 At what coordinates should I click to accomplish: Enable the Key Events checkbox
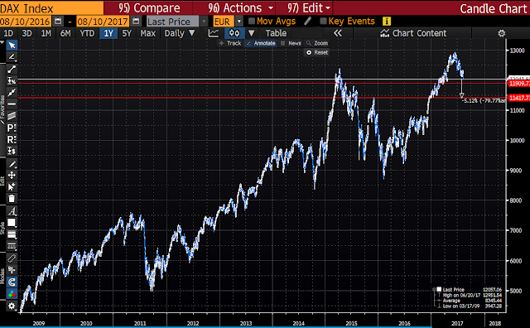[x=323, y=21]
